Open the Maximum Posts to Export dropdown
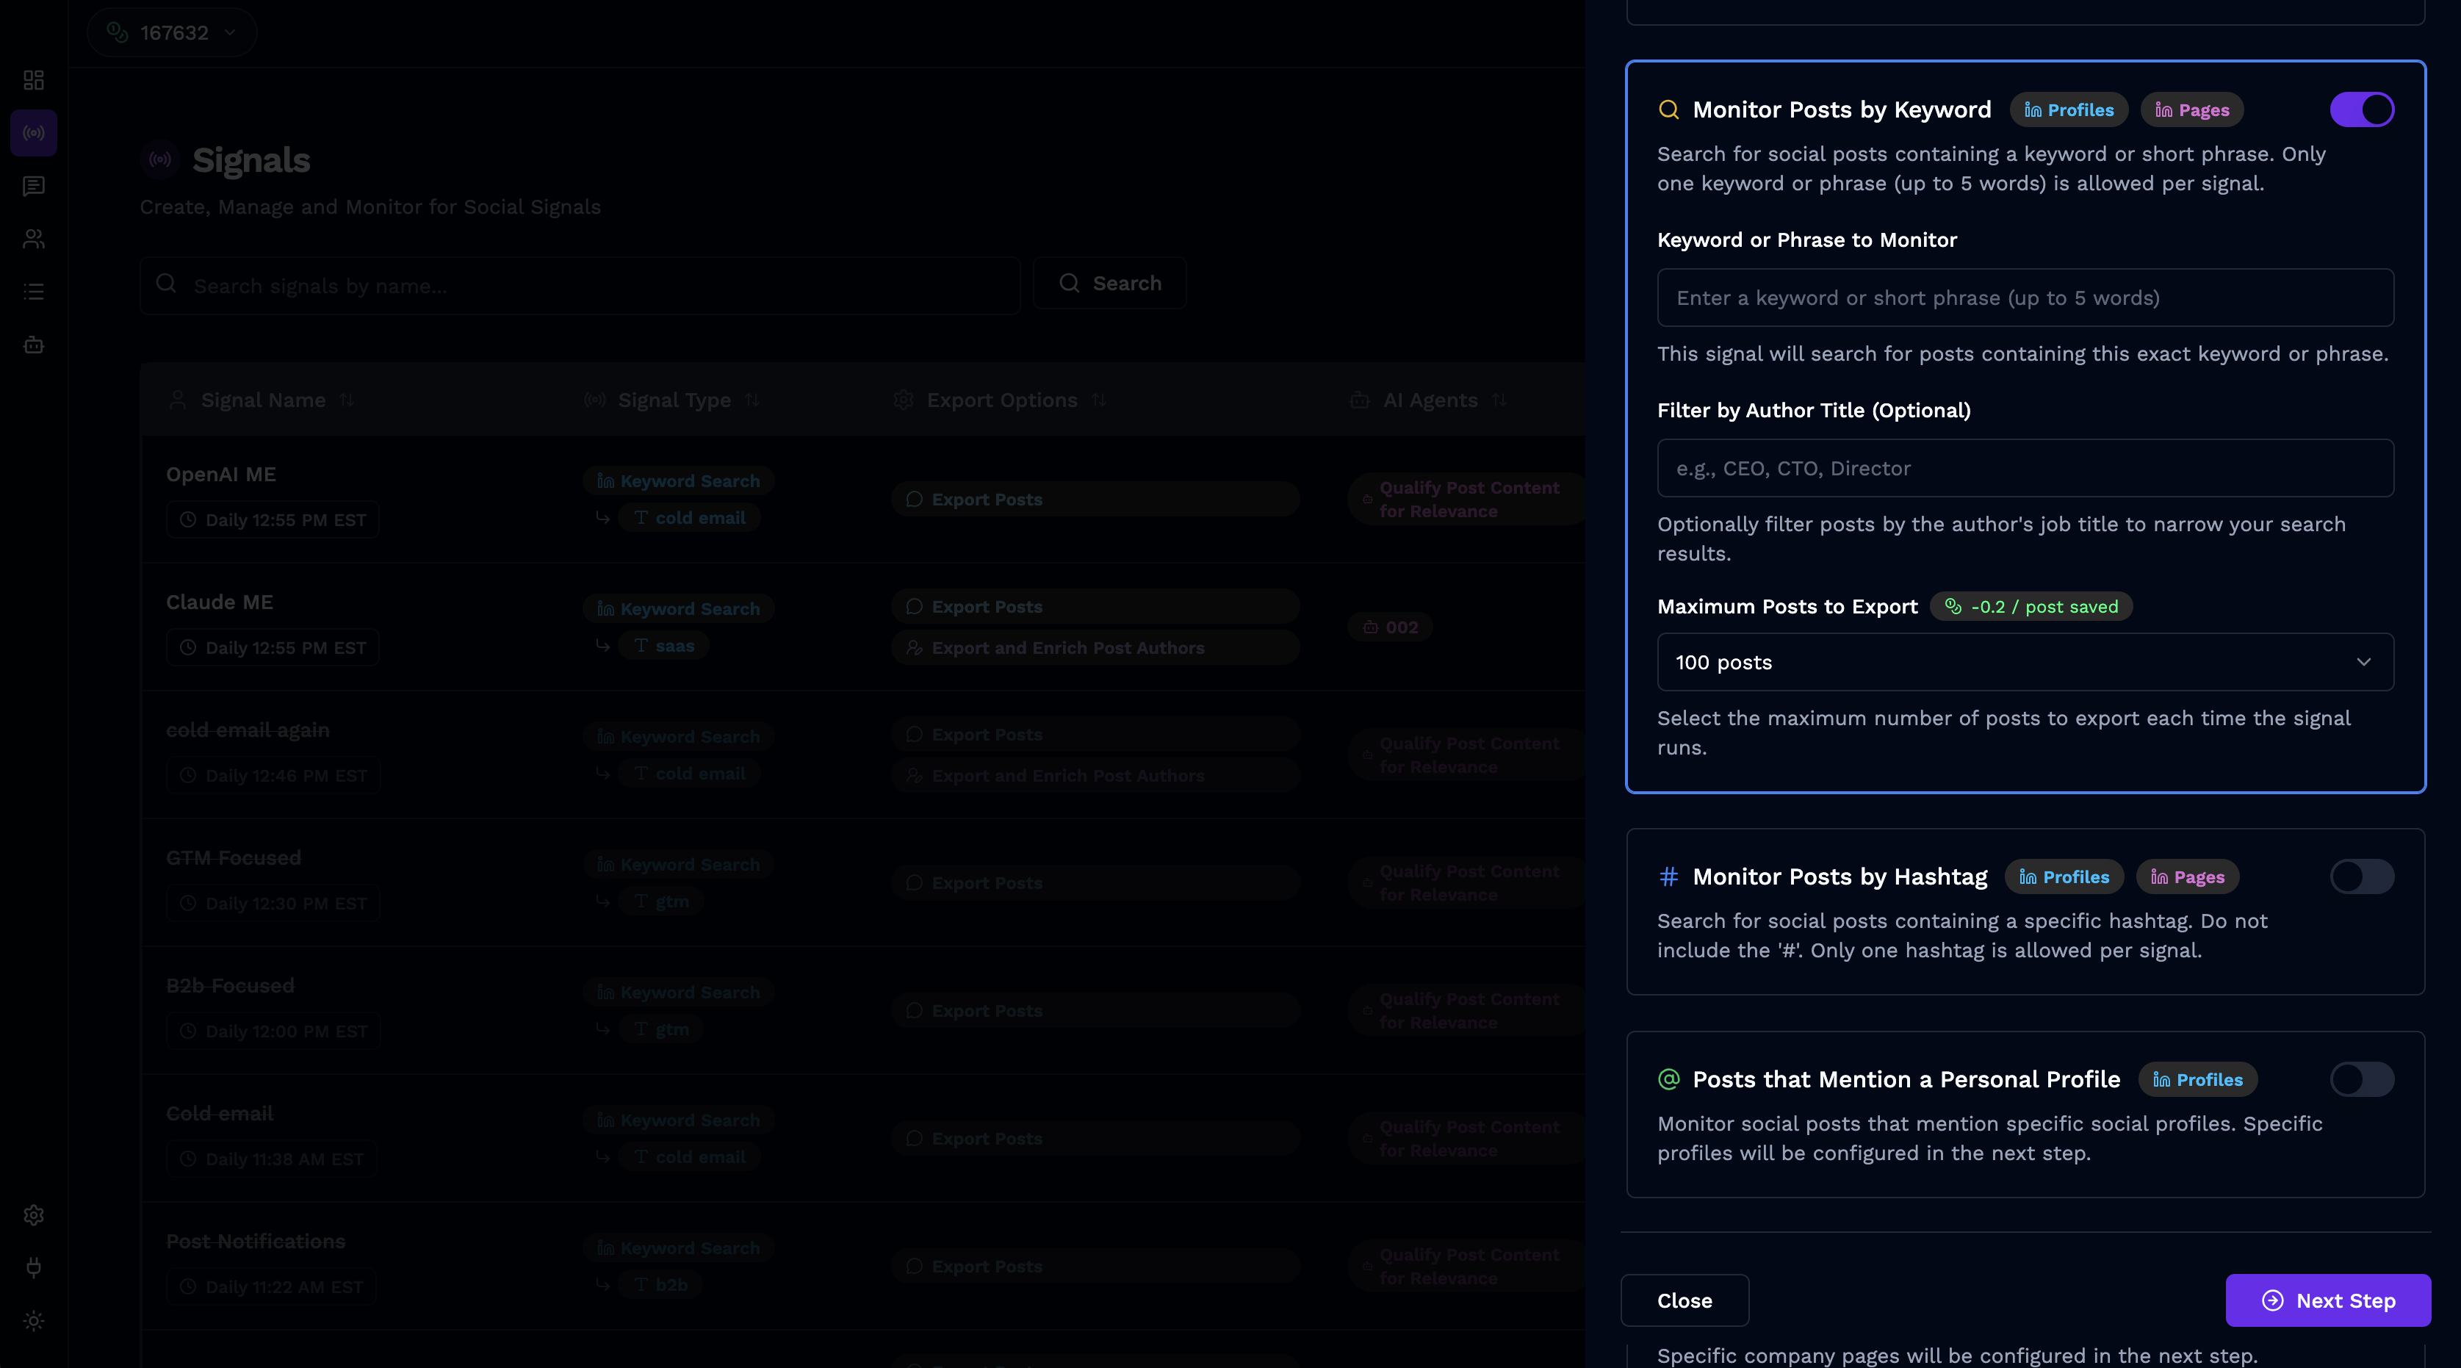 point(2025,662)
